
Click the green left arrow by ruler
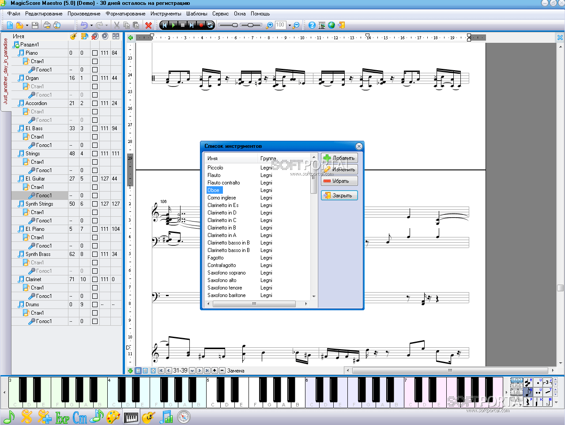[x=130, y=38]
